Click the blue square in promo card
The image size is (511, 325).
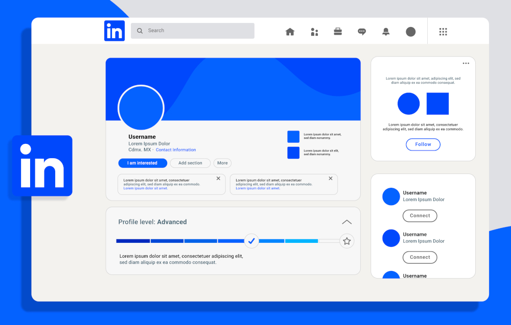point(438,104)
